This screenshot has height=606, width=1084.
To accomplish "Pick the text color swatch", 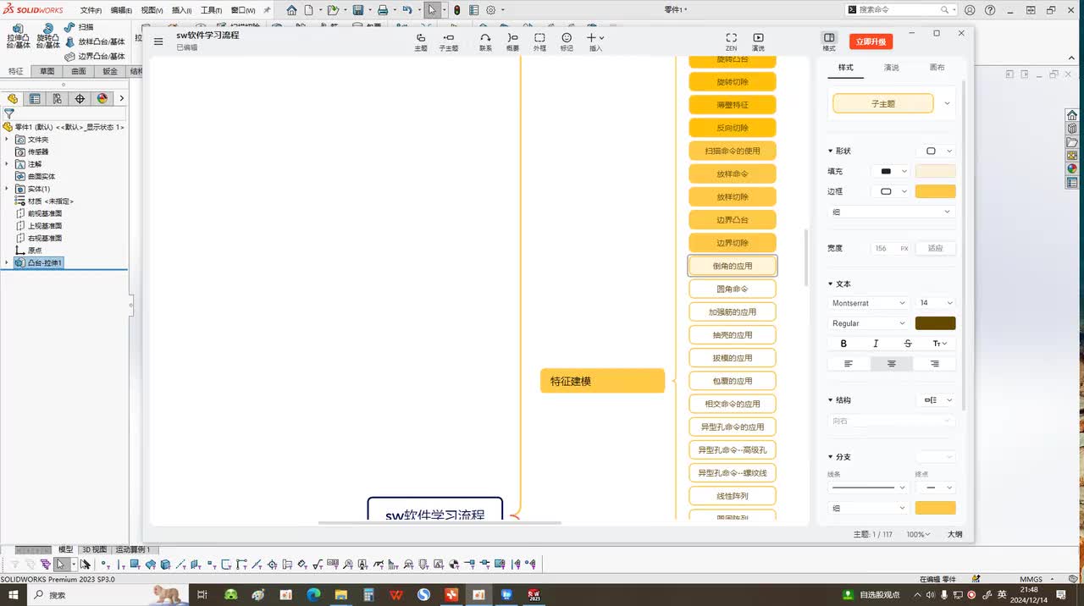I will [935, 323].
